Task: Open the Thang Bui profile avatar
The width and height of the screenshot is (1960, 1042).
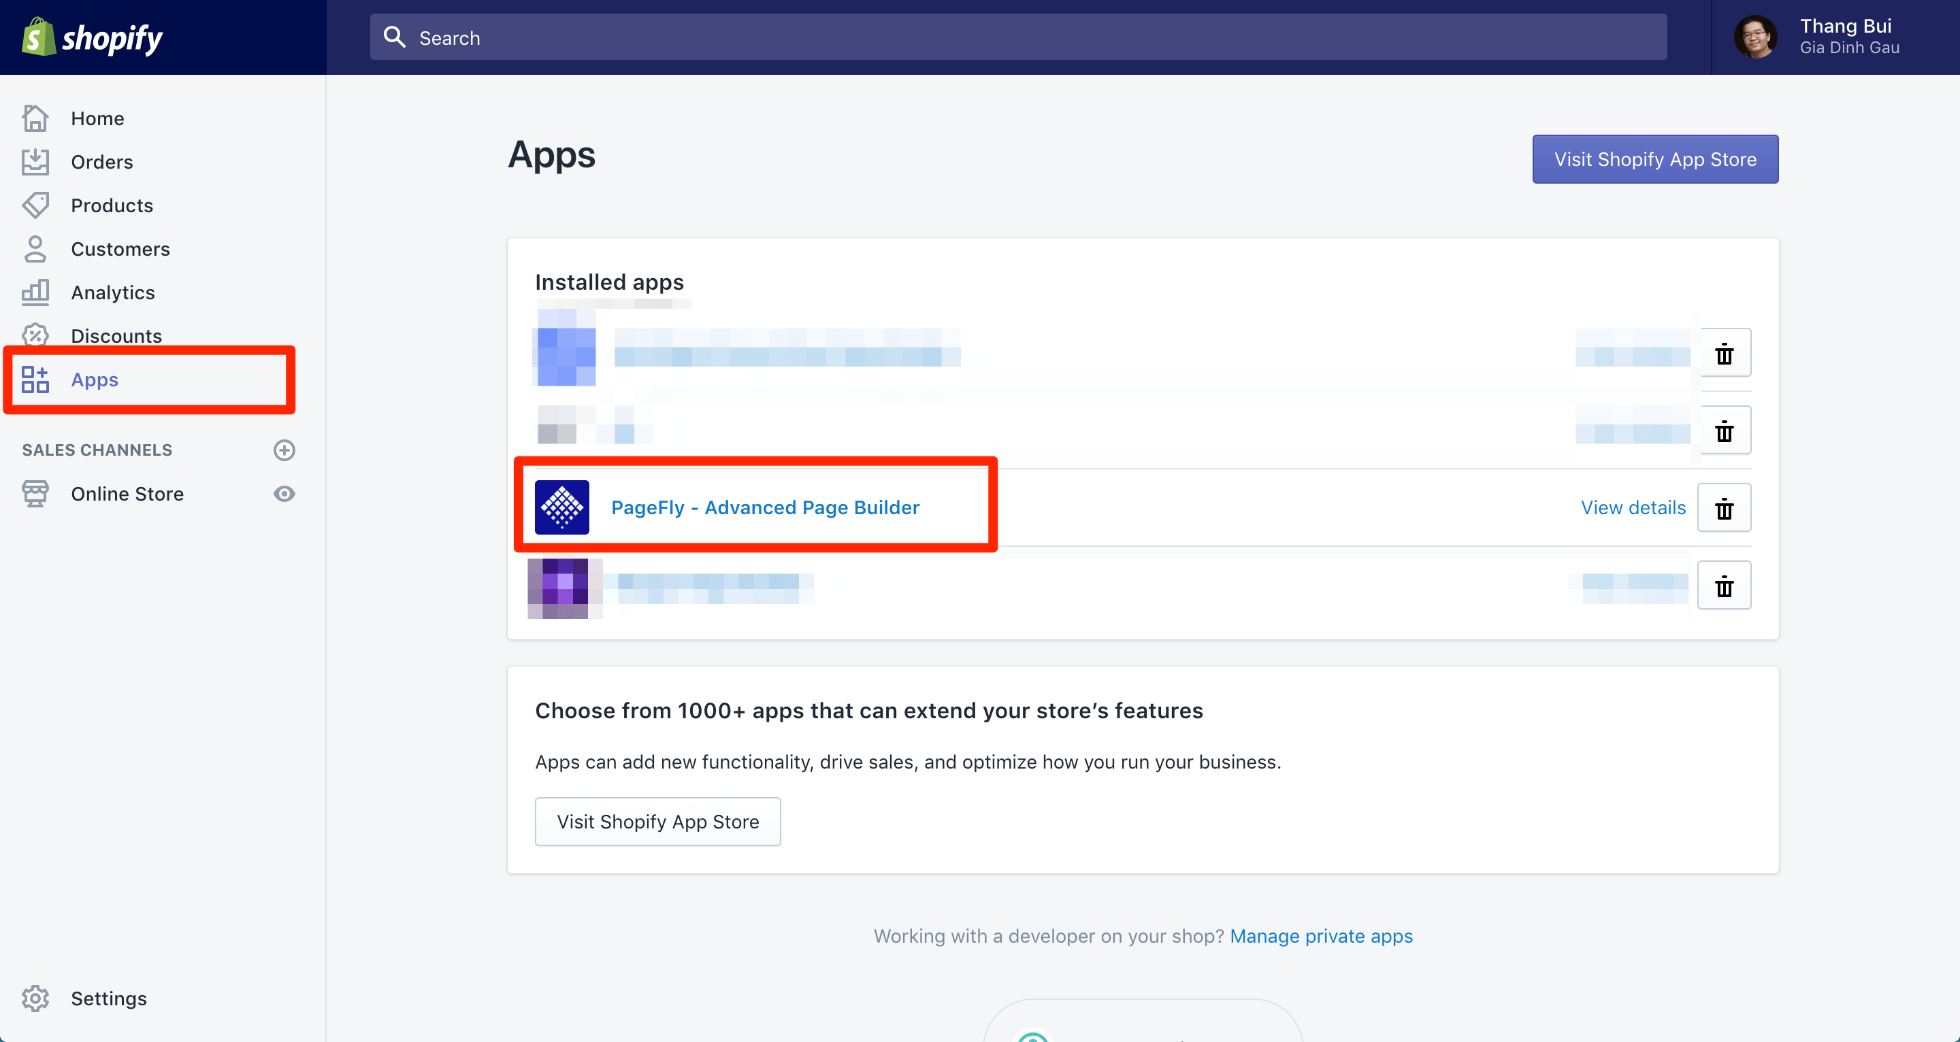Action: pos(1755,37)
